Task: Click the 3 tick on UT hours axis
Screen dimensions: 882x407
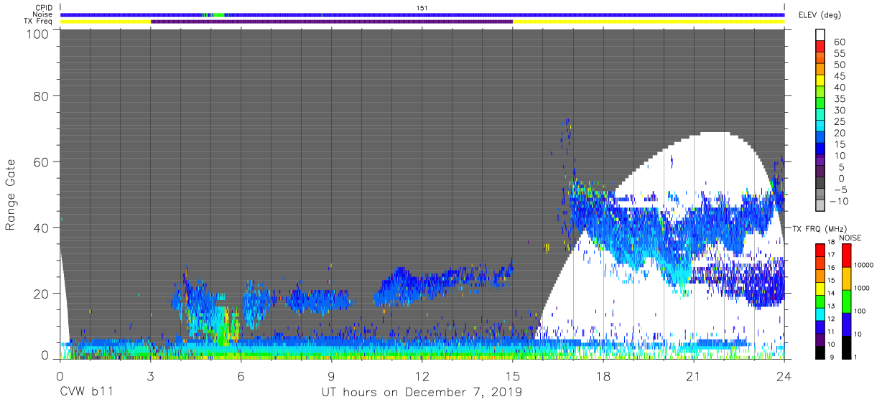Action: 150,375
